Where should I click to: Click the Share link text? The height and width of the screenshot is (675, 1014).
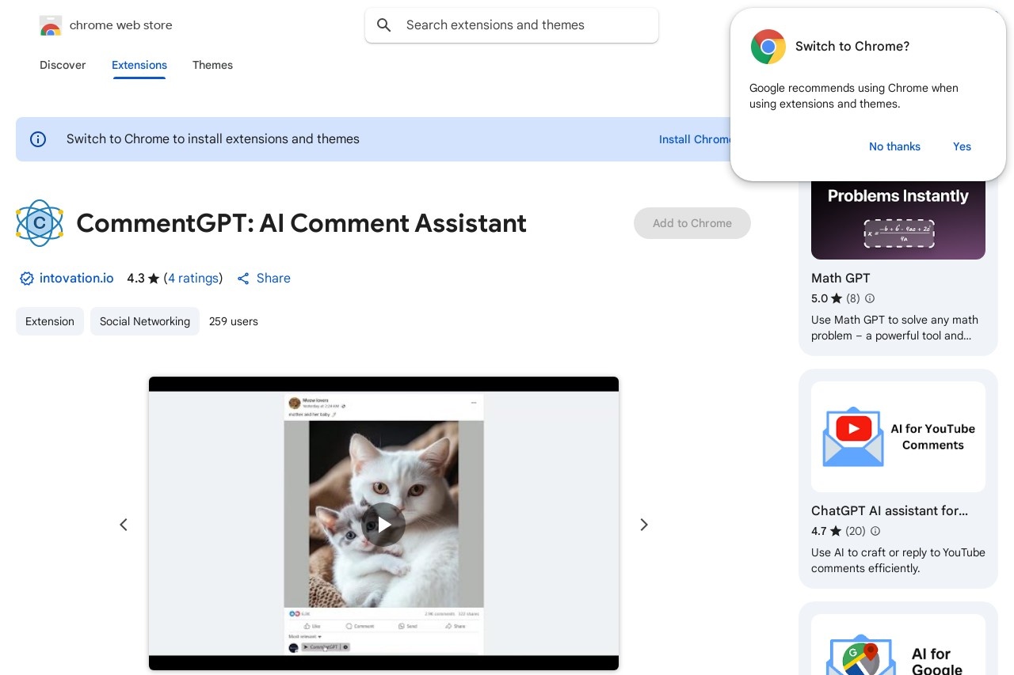pos(273,279)
